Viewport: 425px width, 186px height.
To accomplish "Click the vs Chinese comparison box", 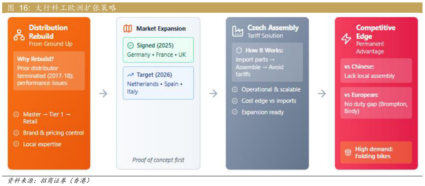I will pos(376,70).
